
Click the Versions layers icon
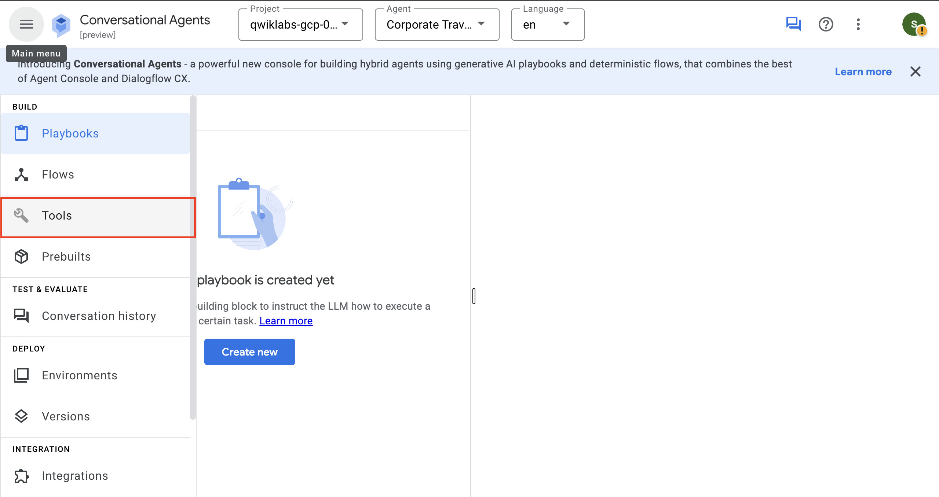point(21,416)
